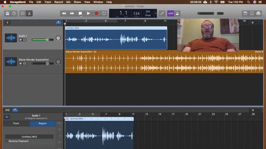Open the LCD display mode dropdown arrow
The width and height of the screenshot is (266, 149).
pos(155,13)
